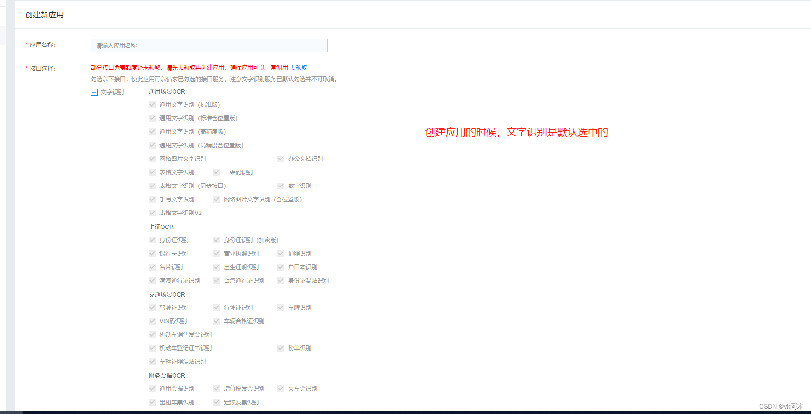Toggle 网络图片文字识别 checkbox

click(x=152, y=159)
